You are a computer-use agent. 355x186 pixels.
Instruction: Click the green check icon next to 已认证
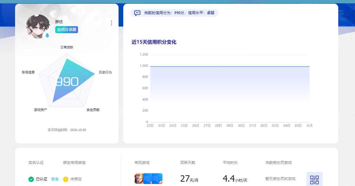(31, 179)
